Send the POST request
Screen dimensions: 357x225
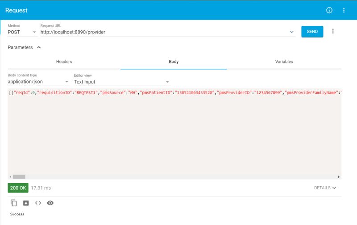[312, 31]
